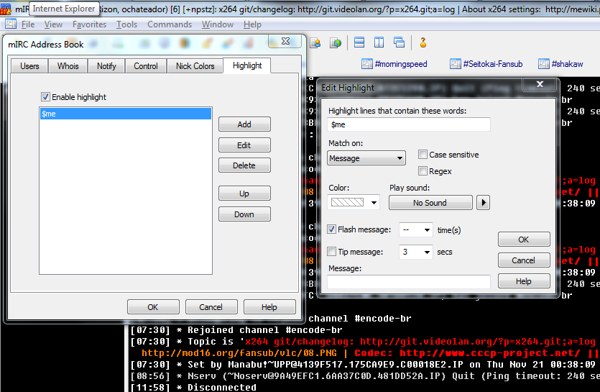Open the URLs list globe icon

(336, 43)
